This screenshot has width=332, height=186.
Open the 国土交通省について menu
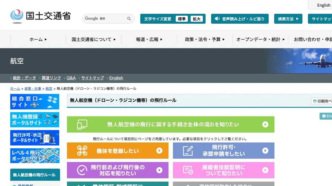pos(94,39)
